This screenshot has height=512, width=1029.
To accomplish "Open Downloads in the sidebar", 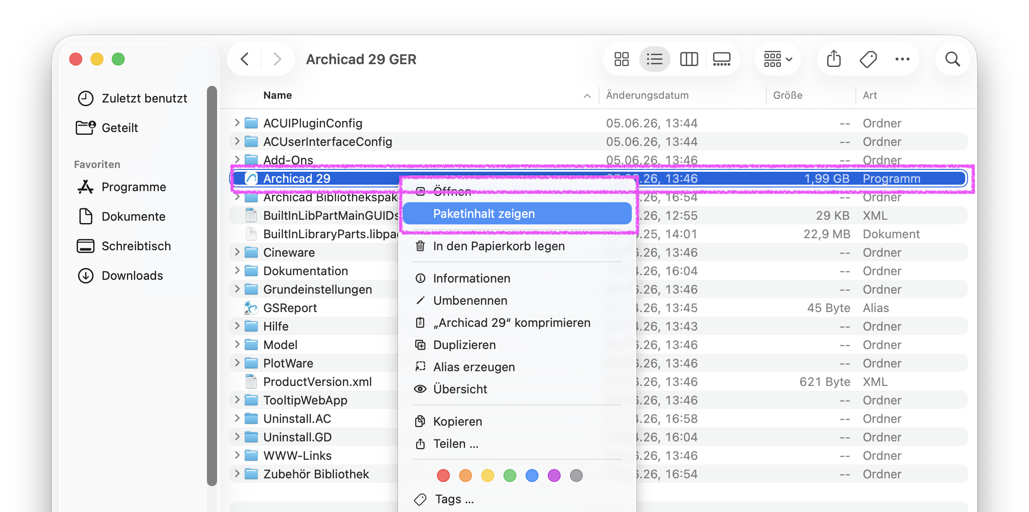I will click(x=120, y=276).
